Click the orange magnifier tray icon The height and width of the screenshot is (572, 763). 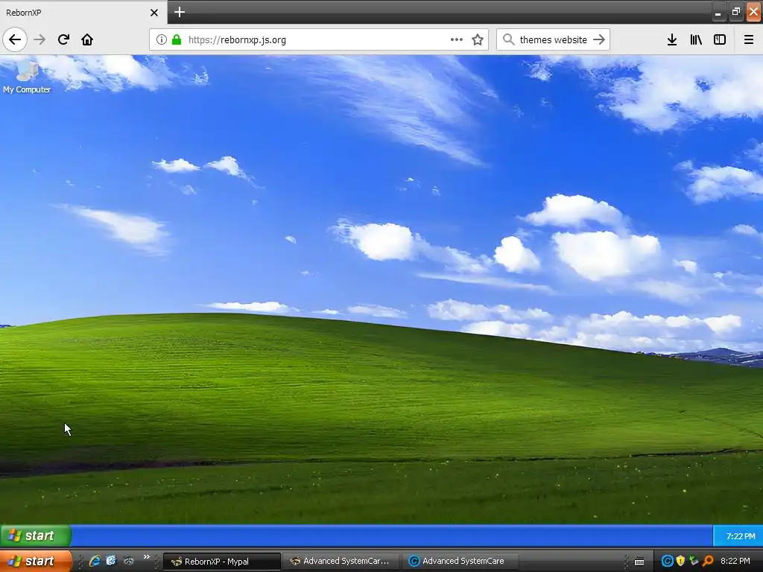coord(708,562)
